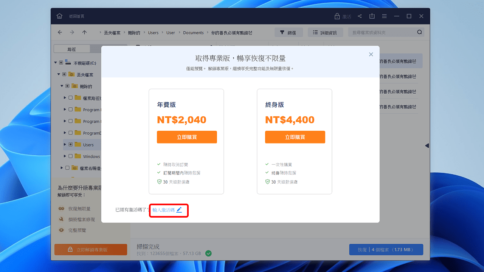Screen dimensions: 484x272
Task: Open the hamburger menu icon top right
Action: (384, 16)
